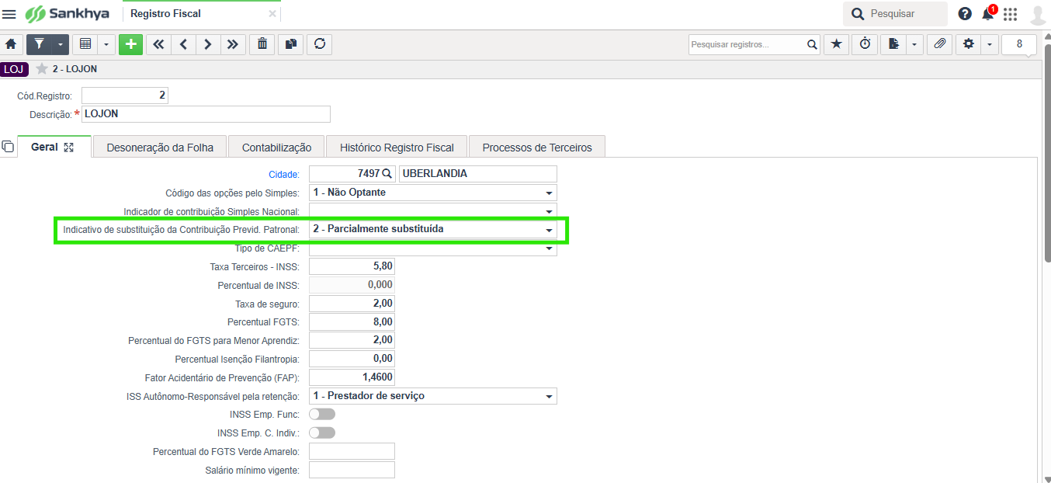Click the search magnifier in record search
This screenshot has width=1051, height=483.
[812, 44]
